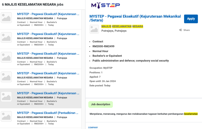Click image placeholder of third job listing

tap(6, 57)
